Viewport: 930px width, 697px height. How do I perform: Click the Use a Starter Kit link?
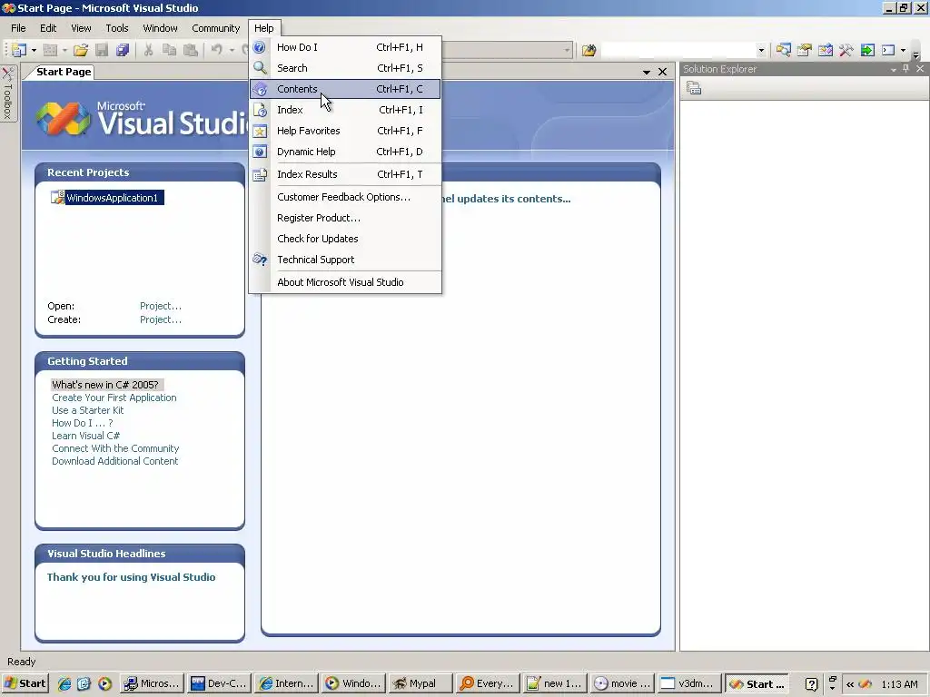88,410
